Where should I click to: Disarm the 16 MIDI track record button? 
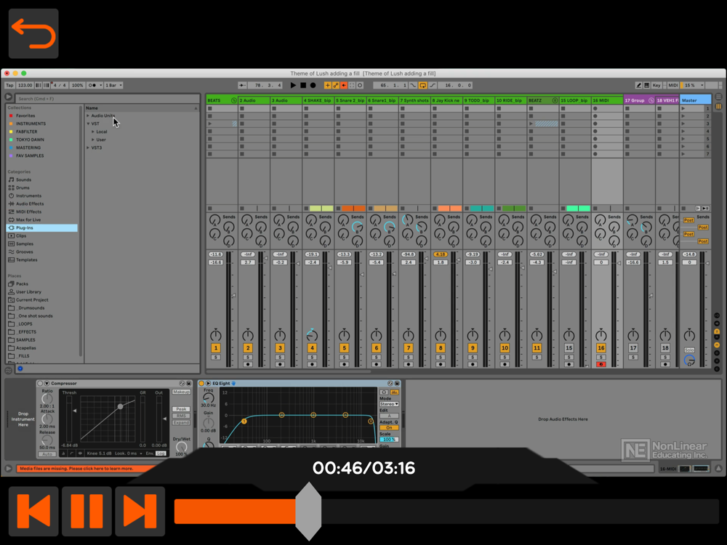[601, 365]
